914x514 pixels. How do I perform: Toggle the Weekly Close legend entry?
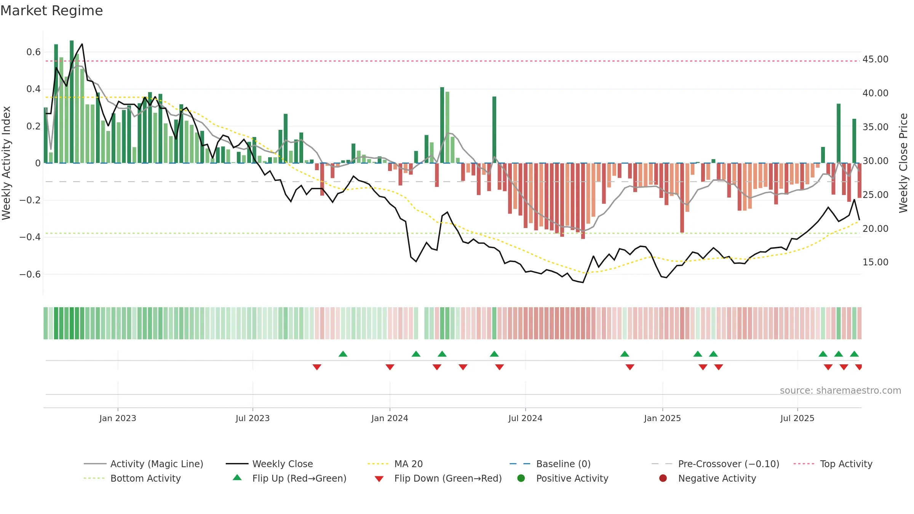(x=269, y=464)
